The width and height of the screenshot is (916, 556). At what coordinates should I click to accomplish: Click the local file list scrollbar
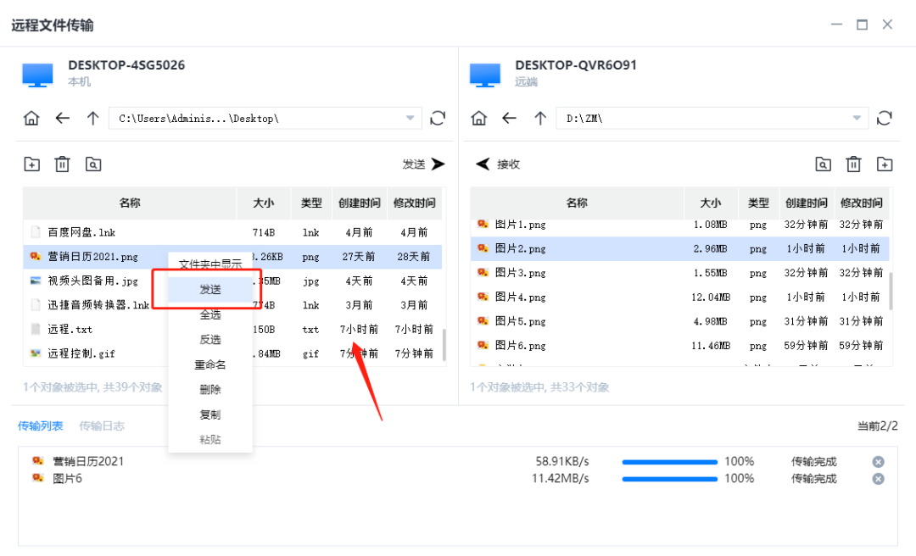coord(444,345)
